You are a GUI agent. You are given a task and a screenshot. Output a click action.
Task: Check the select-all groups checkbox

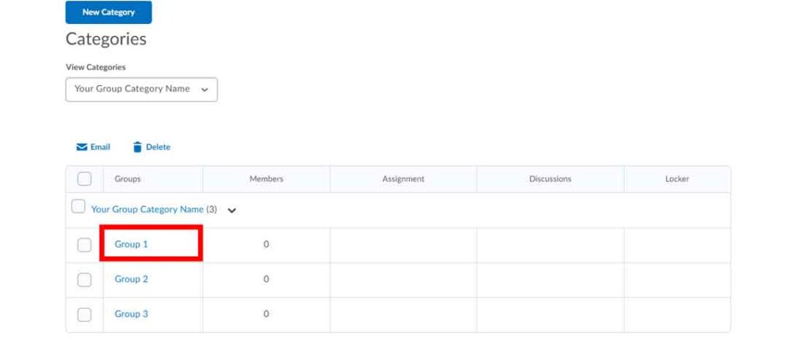coord(84,179)
